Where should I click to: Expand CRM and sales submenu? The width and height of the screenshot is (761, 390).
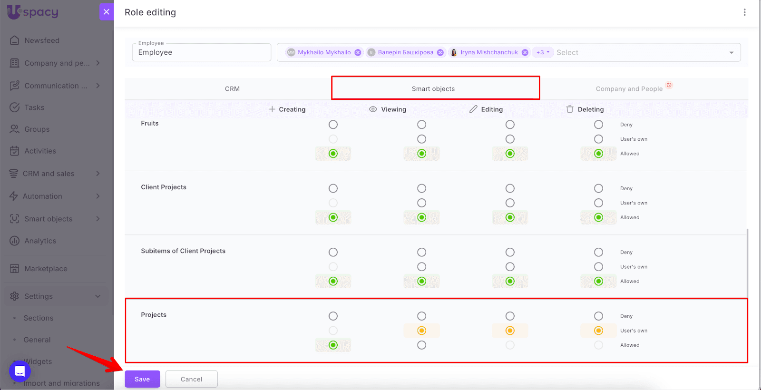coord(98,174)
